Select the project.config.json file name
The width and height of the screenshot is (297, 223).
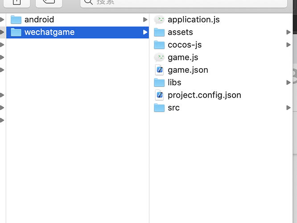tap(204, 95)
